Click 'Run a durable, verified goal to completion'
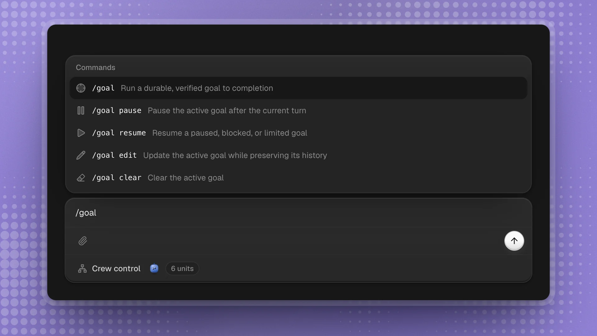This screenshot has width=597, height=336. [x=197, y=88]
